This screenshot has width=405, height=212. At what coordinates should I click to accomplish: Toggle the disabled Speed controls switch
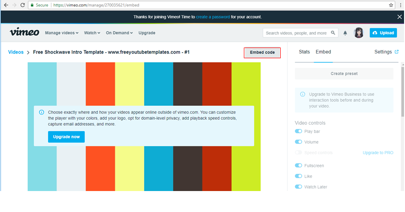pyautogui.click(x=298, y=152)
